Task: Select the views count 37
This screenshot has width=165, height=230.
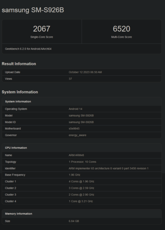Action: (x=70, y=79)
